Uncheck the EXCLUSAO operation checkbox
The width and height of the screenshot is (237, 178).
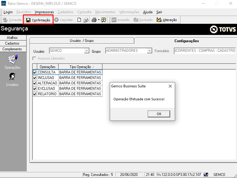pos(35,88)
